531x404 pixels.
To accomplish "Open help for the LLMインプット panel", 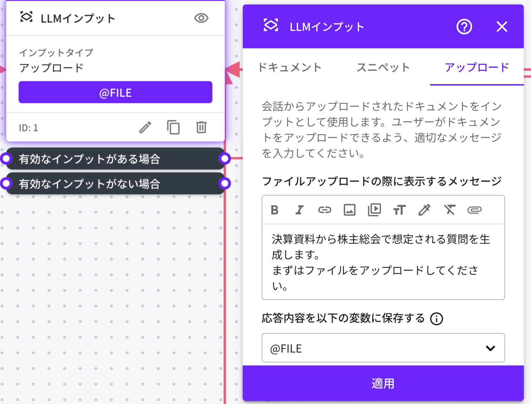I will click(x=464, y=27).
